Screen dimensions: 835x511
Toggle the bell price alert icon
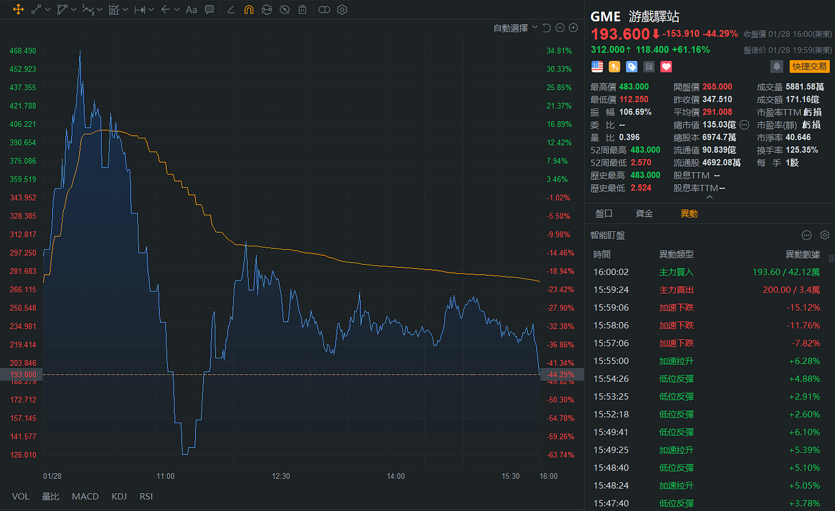(777, 66)
